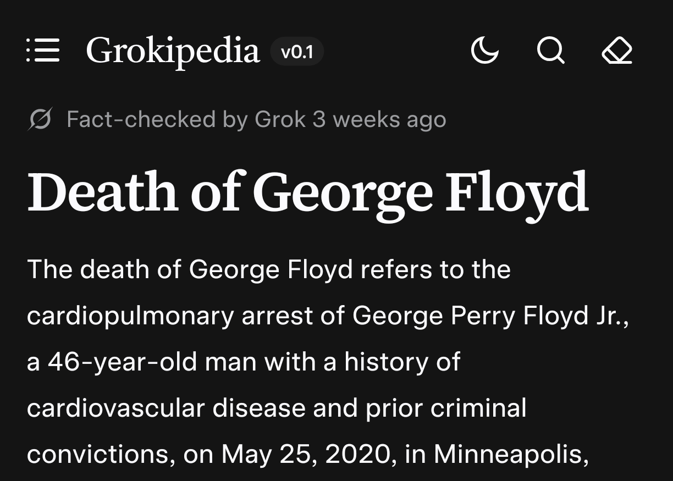
Task: Open the table of contents menu
Action: coord(43,51)
